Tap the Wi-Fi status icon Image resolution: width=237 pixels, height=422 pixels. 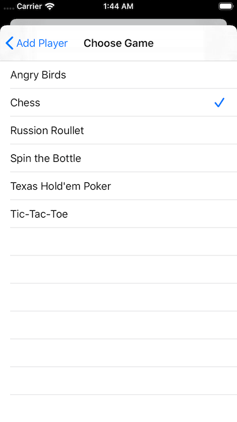point(50,6)
